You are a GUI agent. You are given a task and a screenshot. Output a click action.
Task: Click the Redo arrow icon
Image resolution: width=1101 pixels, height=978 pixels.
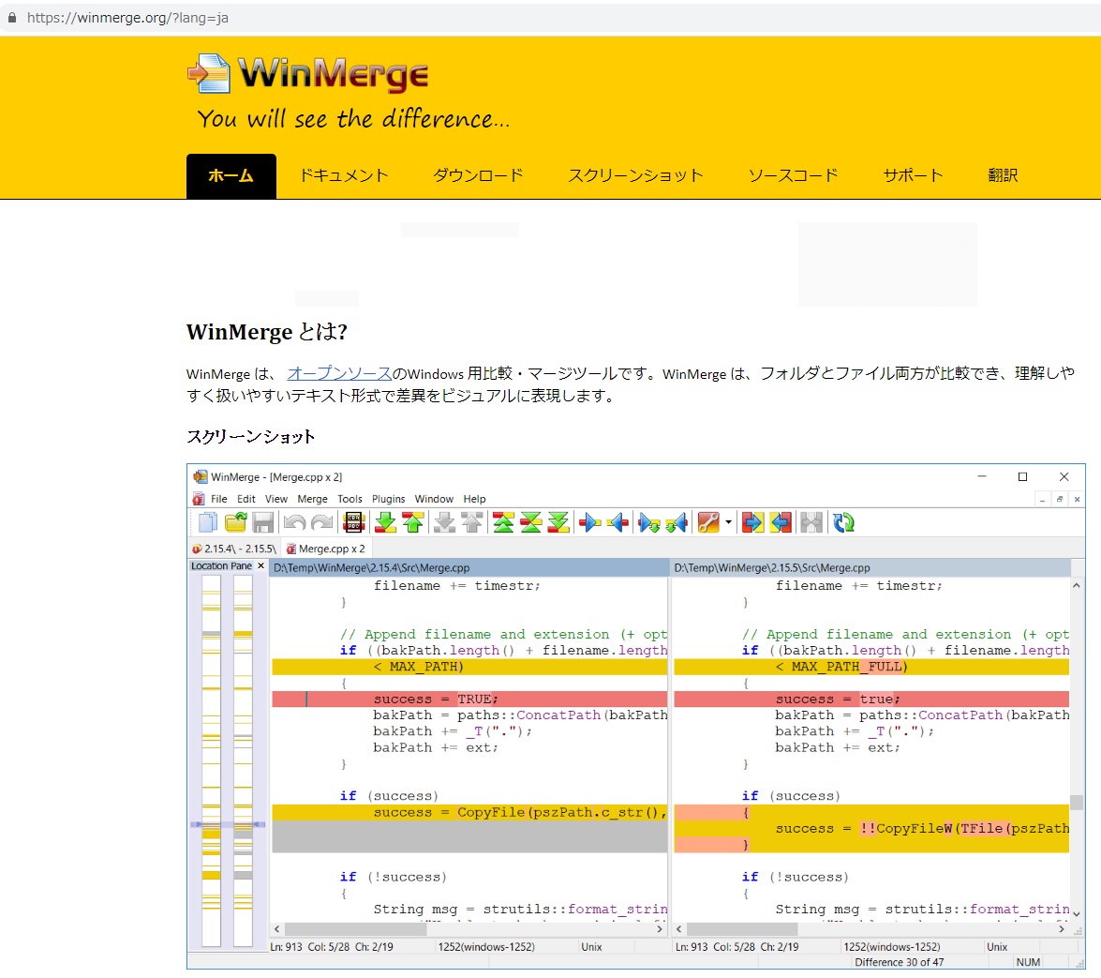click(322, 522)
